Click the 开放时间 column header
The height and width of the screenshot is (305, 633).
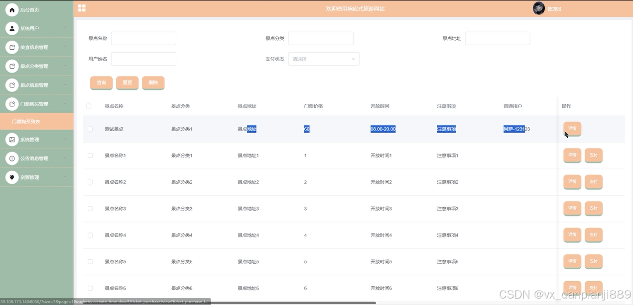click(x=380, y=106)
